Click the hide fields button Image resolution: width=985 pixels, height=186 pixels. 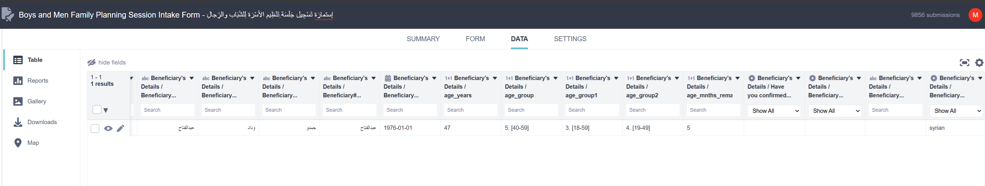click(106, 62)
